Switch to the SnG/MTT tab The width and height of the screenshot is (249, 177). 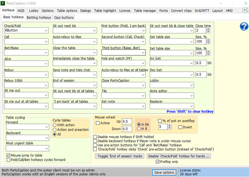click(202, 11)
